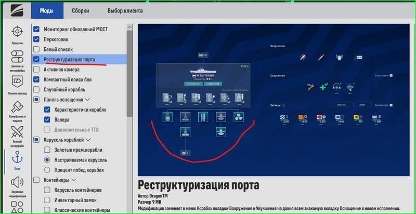This screenshot has width=416, height=214.
Task: Open the Элементы интерфейса category
Action: [17, 61]
